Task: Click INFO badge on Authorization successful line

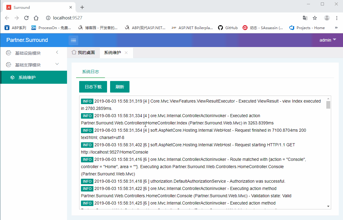Action: tap(87, 181)
